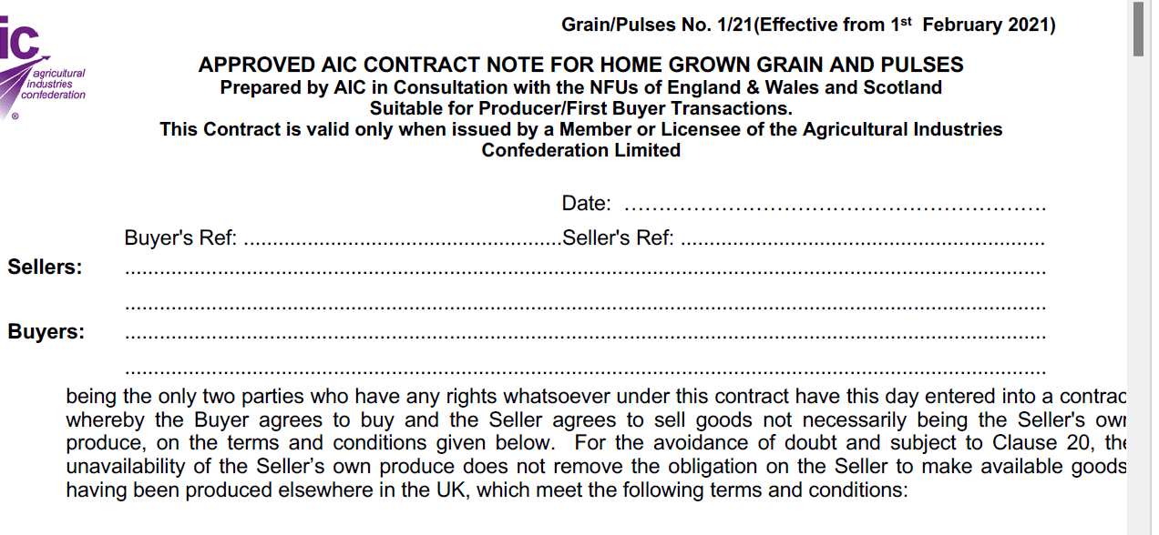Click the vertical scrollbar thumb
Screen dimensions: 1159x535
click(x=1139, y=28)
